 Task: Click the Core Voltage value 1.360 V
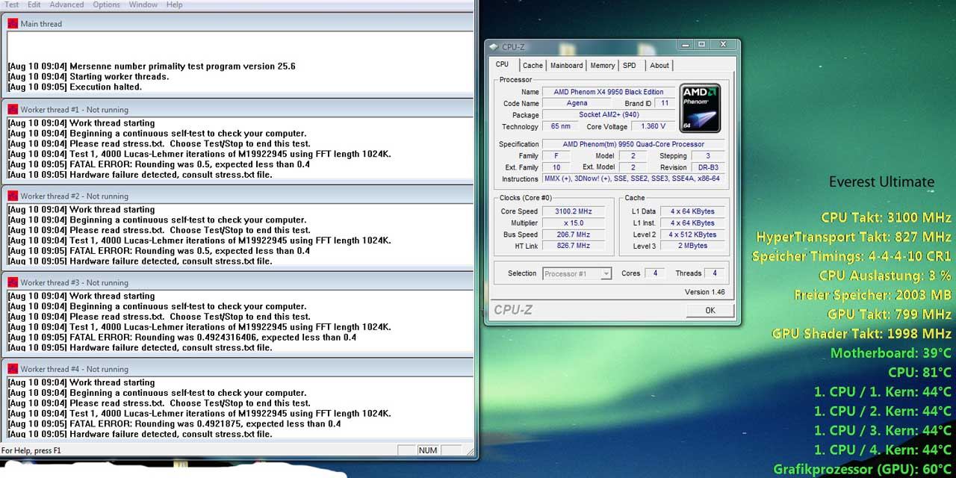pos(654,127)
